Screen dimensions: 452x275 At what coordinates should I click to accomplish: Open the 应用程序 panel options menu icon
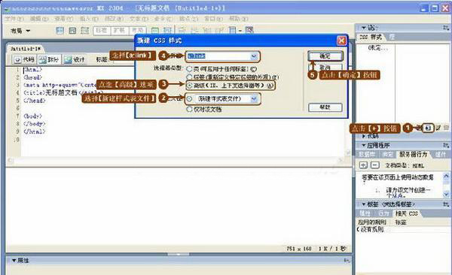click(x=446, y=145)
